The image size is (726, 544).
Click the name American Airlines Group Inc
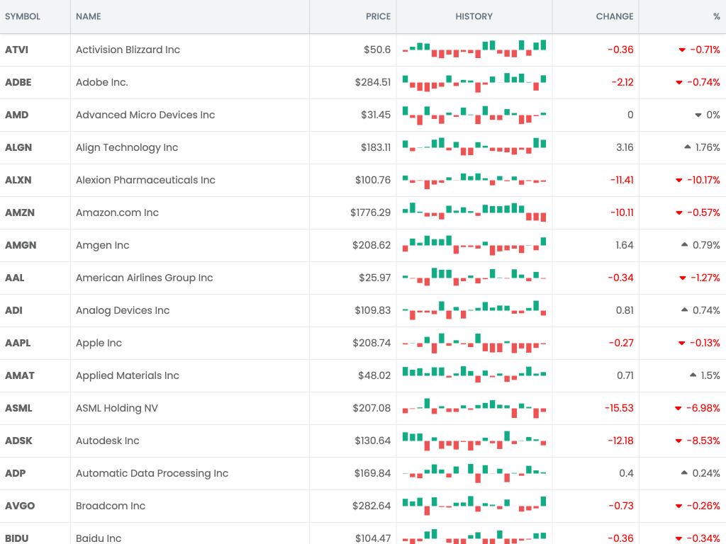145,278
